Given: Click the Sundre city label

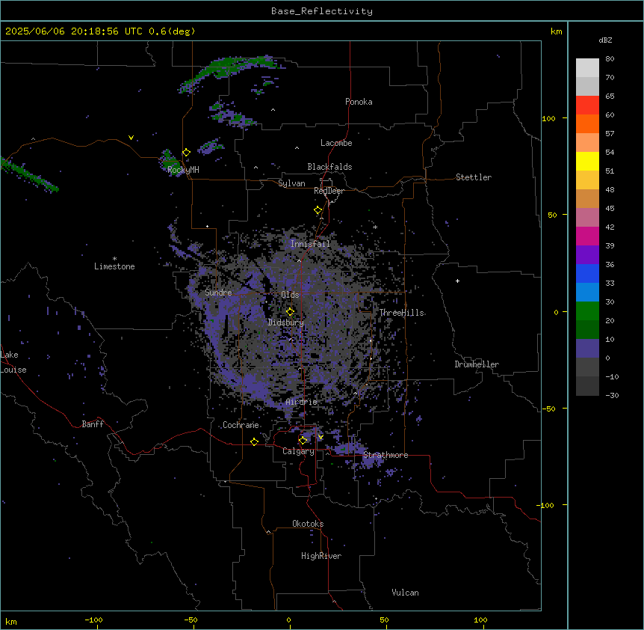Looking at the screenshot, I should coord(218,293).
